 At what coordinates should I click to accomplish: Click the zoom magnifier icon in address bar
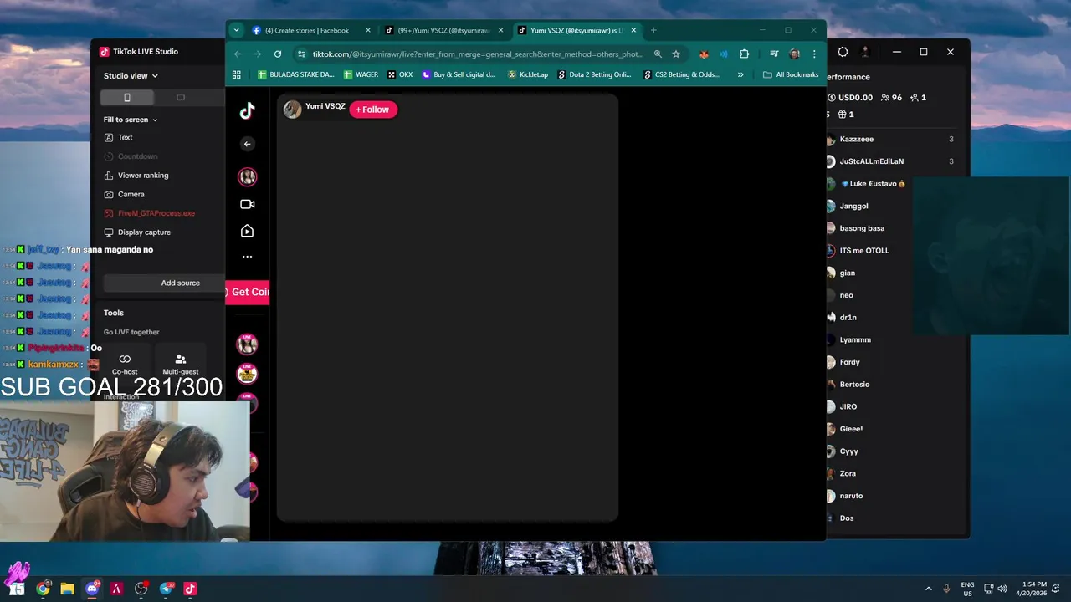point(658,54)
